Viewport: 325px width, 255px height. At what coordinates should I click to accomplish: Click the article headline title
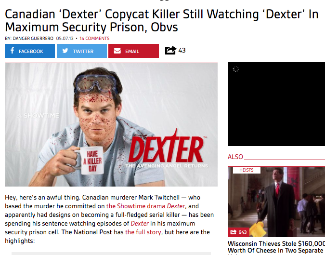pyautogui.click(x=161, y=21)
